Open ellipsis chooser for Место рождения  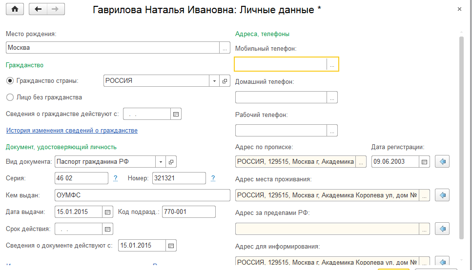coord(225,48)
